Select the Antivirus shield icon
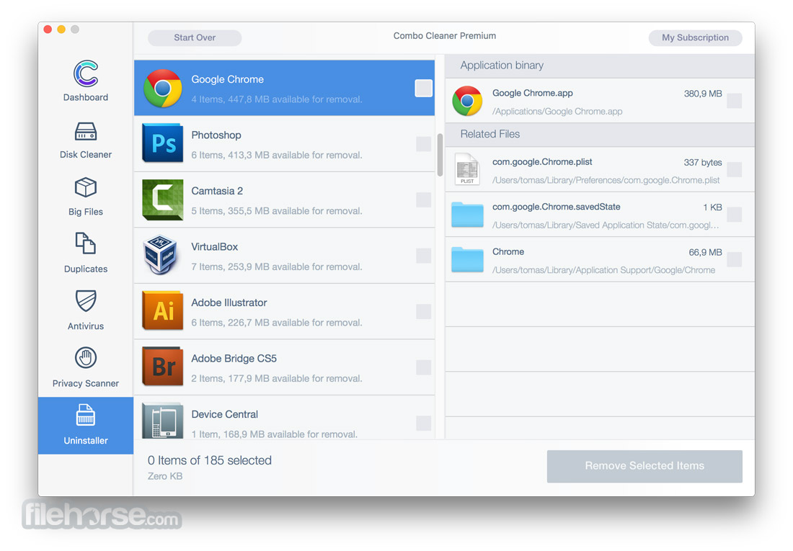793x551 pixels. (86, 301)
